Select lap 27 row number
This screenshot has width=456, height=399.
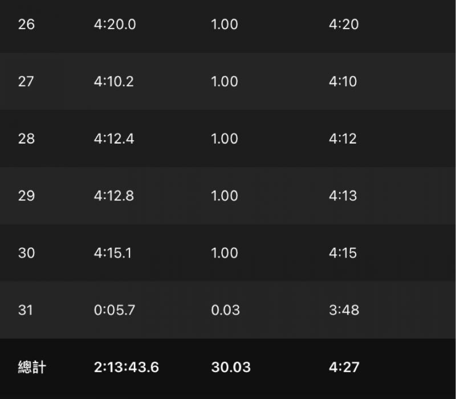(26, 82)
